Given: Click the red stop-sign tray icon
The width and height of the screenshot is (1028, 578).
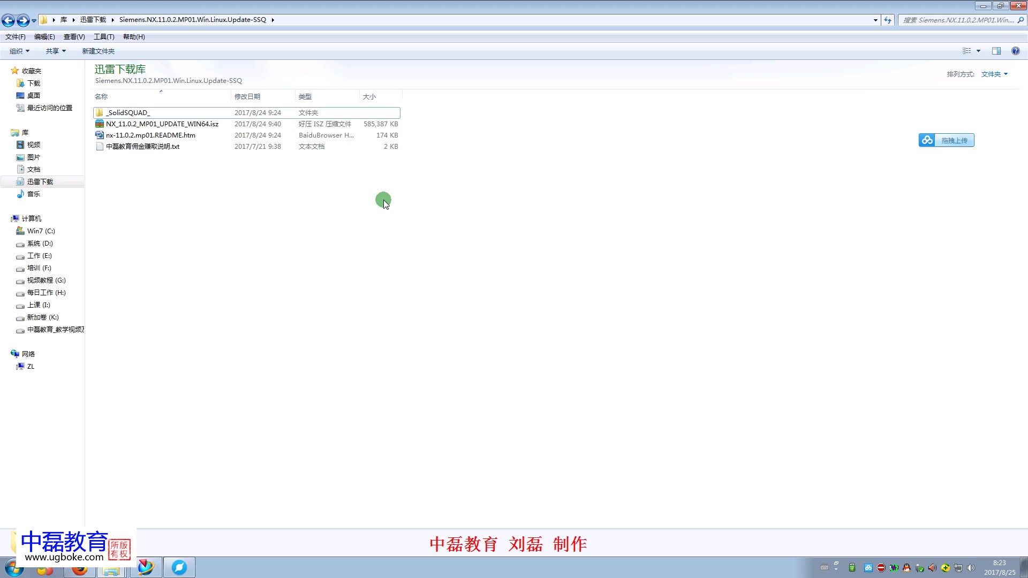Looking at the screenshot, I should pyautogui.click(x=881, y=568).
